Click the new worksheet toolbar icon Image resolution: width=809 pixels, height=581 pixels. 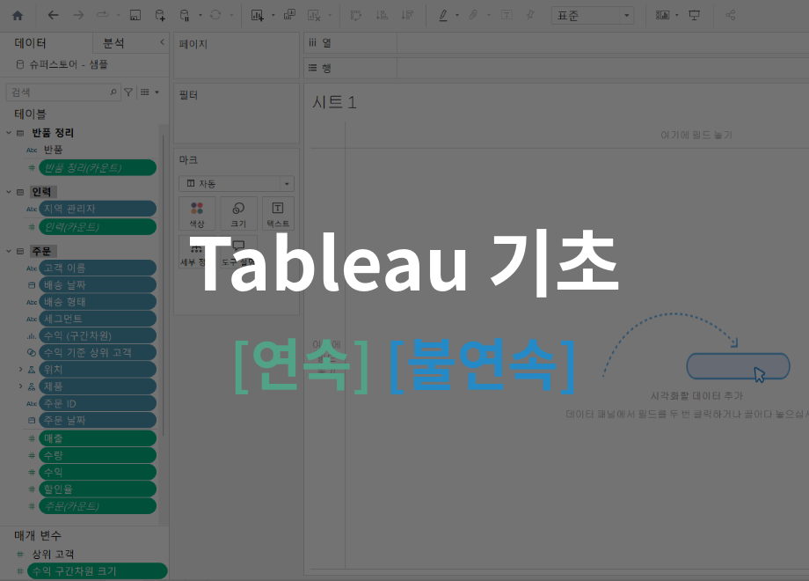point(258,16)
